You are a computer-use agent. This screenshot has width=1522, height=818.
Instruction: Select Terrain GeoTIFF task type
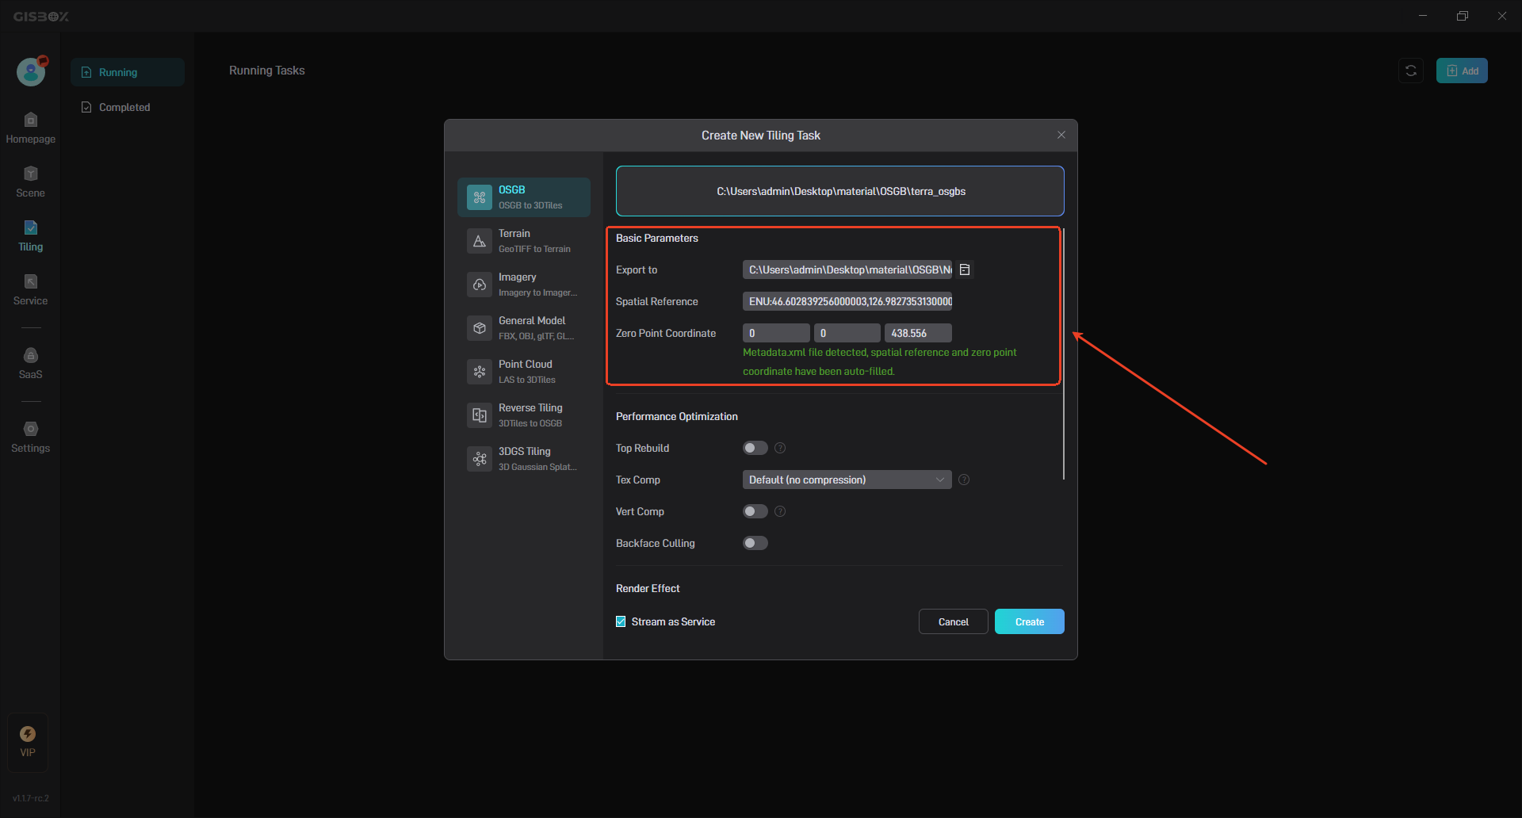point(524,241)
